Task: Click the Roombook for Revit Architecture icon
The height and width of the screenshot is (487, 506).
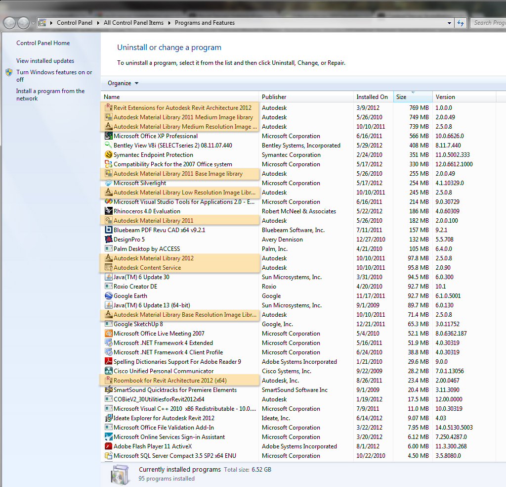Action: [109, 380]
